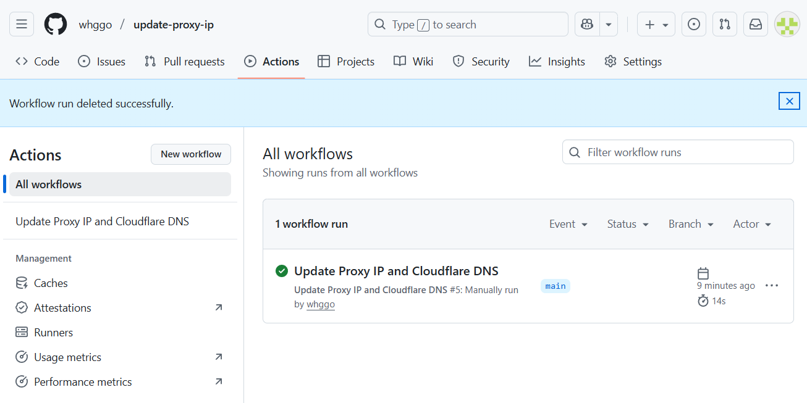
Task: Open the issues inbox icon in header
Action: pyautogui.click(x=694, y=25)
